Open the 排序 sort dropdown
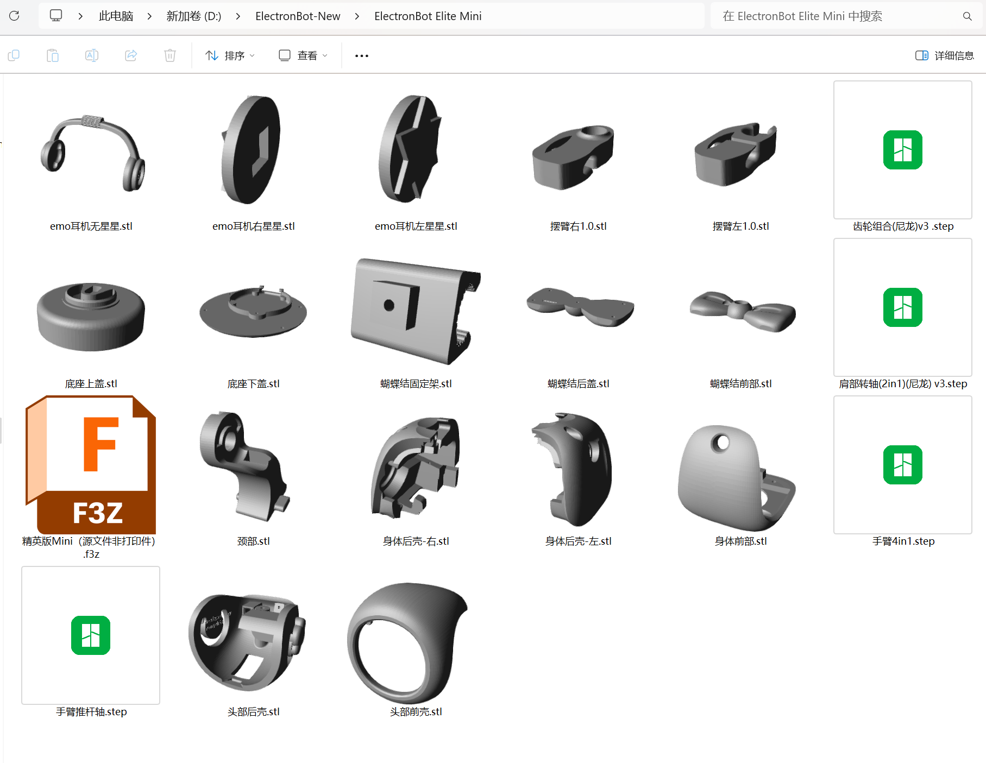Viewport: 986px width, 763px height. [x=230, y=55]
